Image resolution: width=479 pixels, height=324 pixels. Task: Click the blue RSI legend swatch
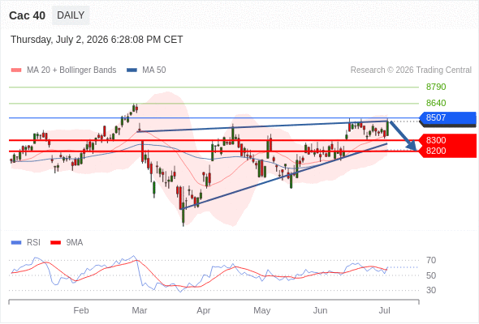[16, 243]
